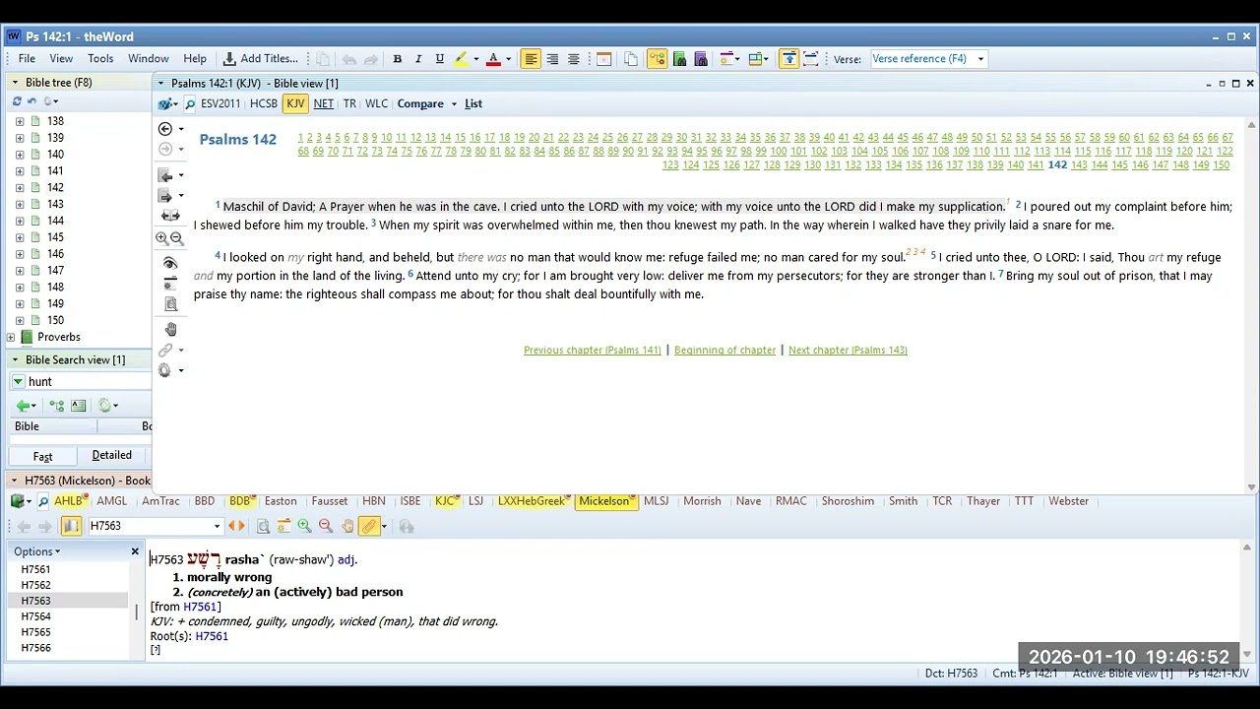
Task: Toggle the Book view paperclip link icon
Action: pyautogui.click(x=369, y=527)
